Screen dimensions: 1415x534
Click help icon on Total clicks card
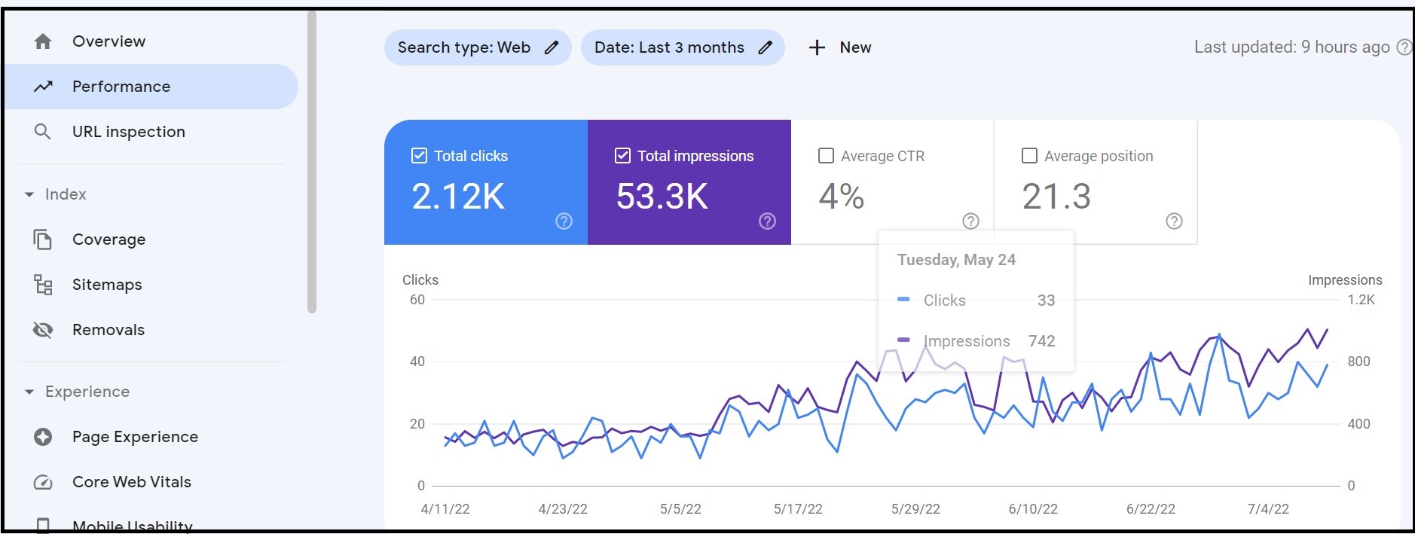564,221
